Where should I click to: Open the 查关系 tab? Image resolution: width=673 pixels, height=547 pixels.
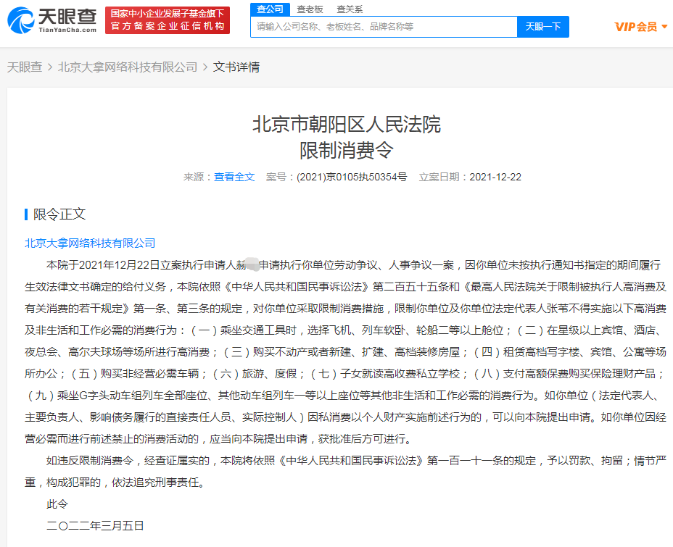(x=350, y=9)
